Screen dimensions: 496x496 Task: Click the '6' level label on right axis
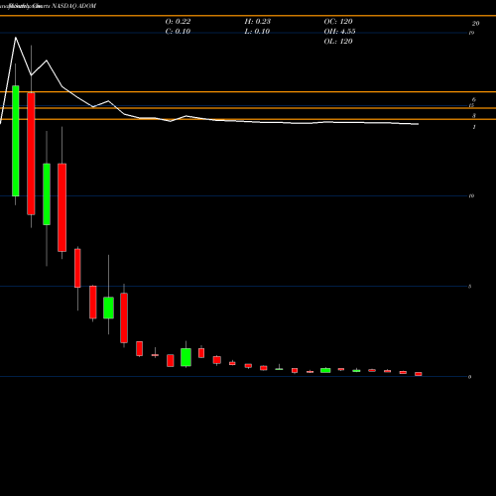pos(474,99)
